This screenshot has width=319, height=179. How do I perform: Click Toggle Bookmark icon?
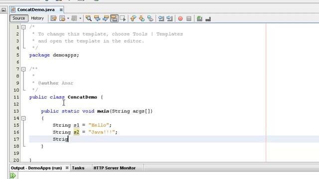point(150,18)
